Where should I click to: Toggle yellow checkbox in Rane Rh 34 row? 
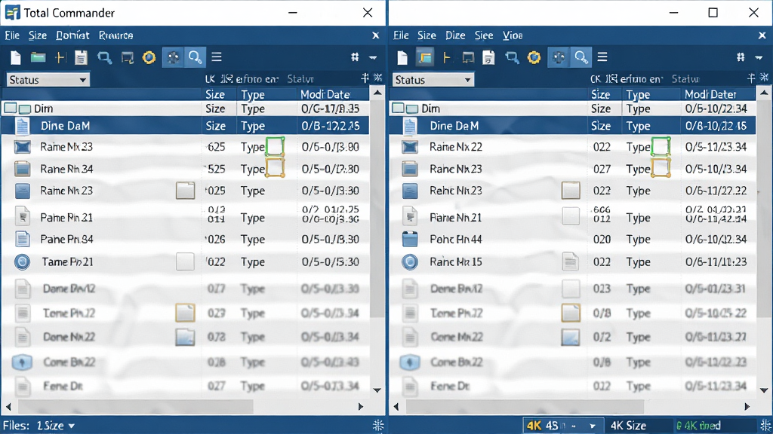(x=275, y=168)
